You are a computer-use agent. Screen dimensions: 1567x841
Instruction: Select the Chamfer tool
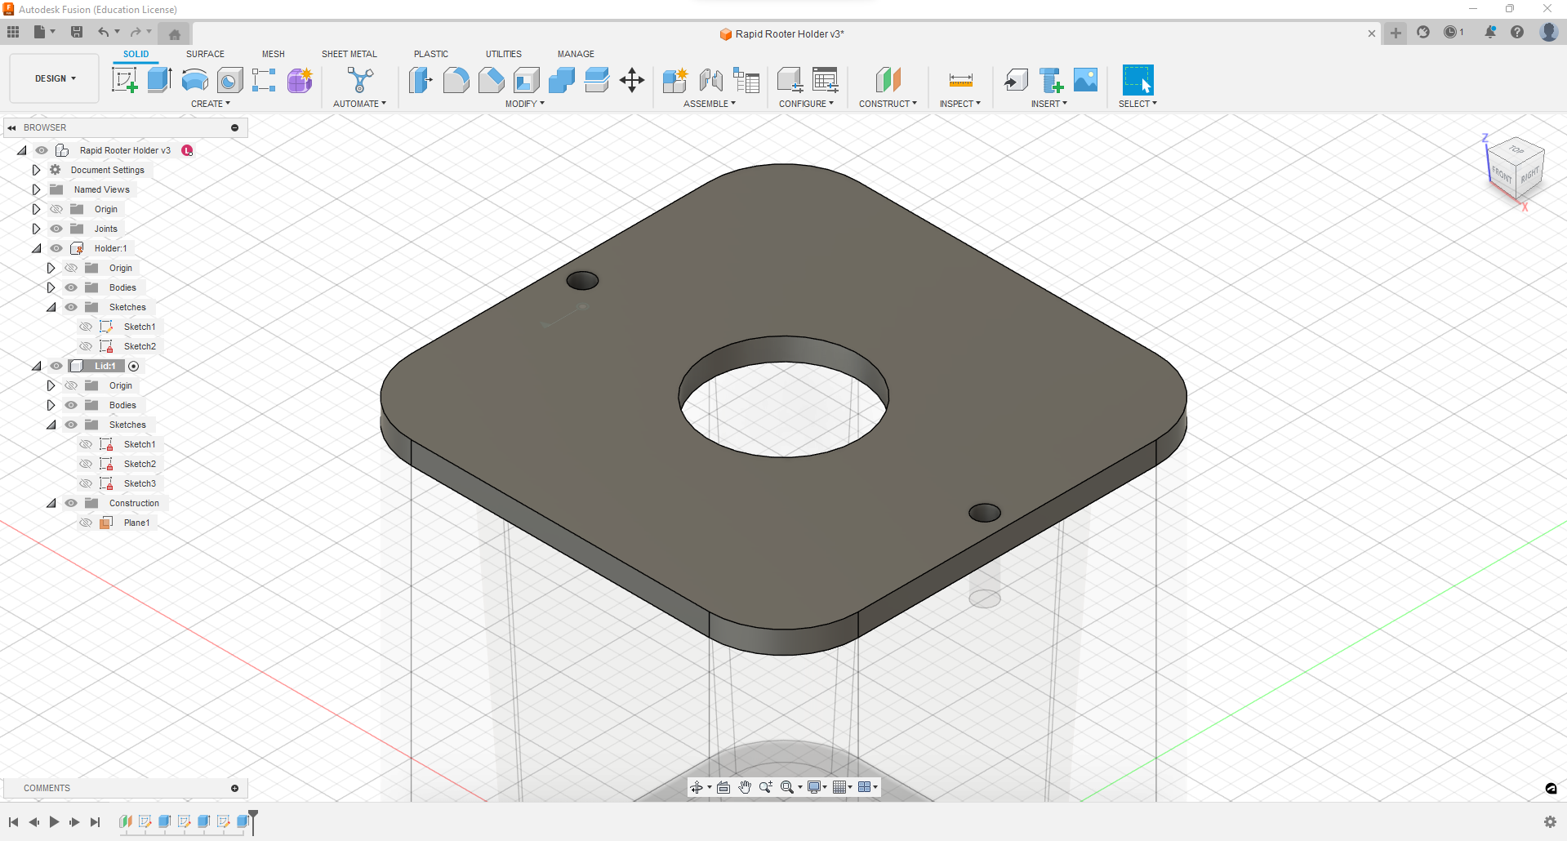(491, 80)
